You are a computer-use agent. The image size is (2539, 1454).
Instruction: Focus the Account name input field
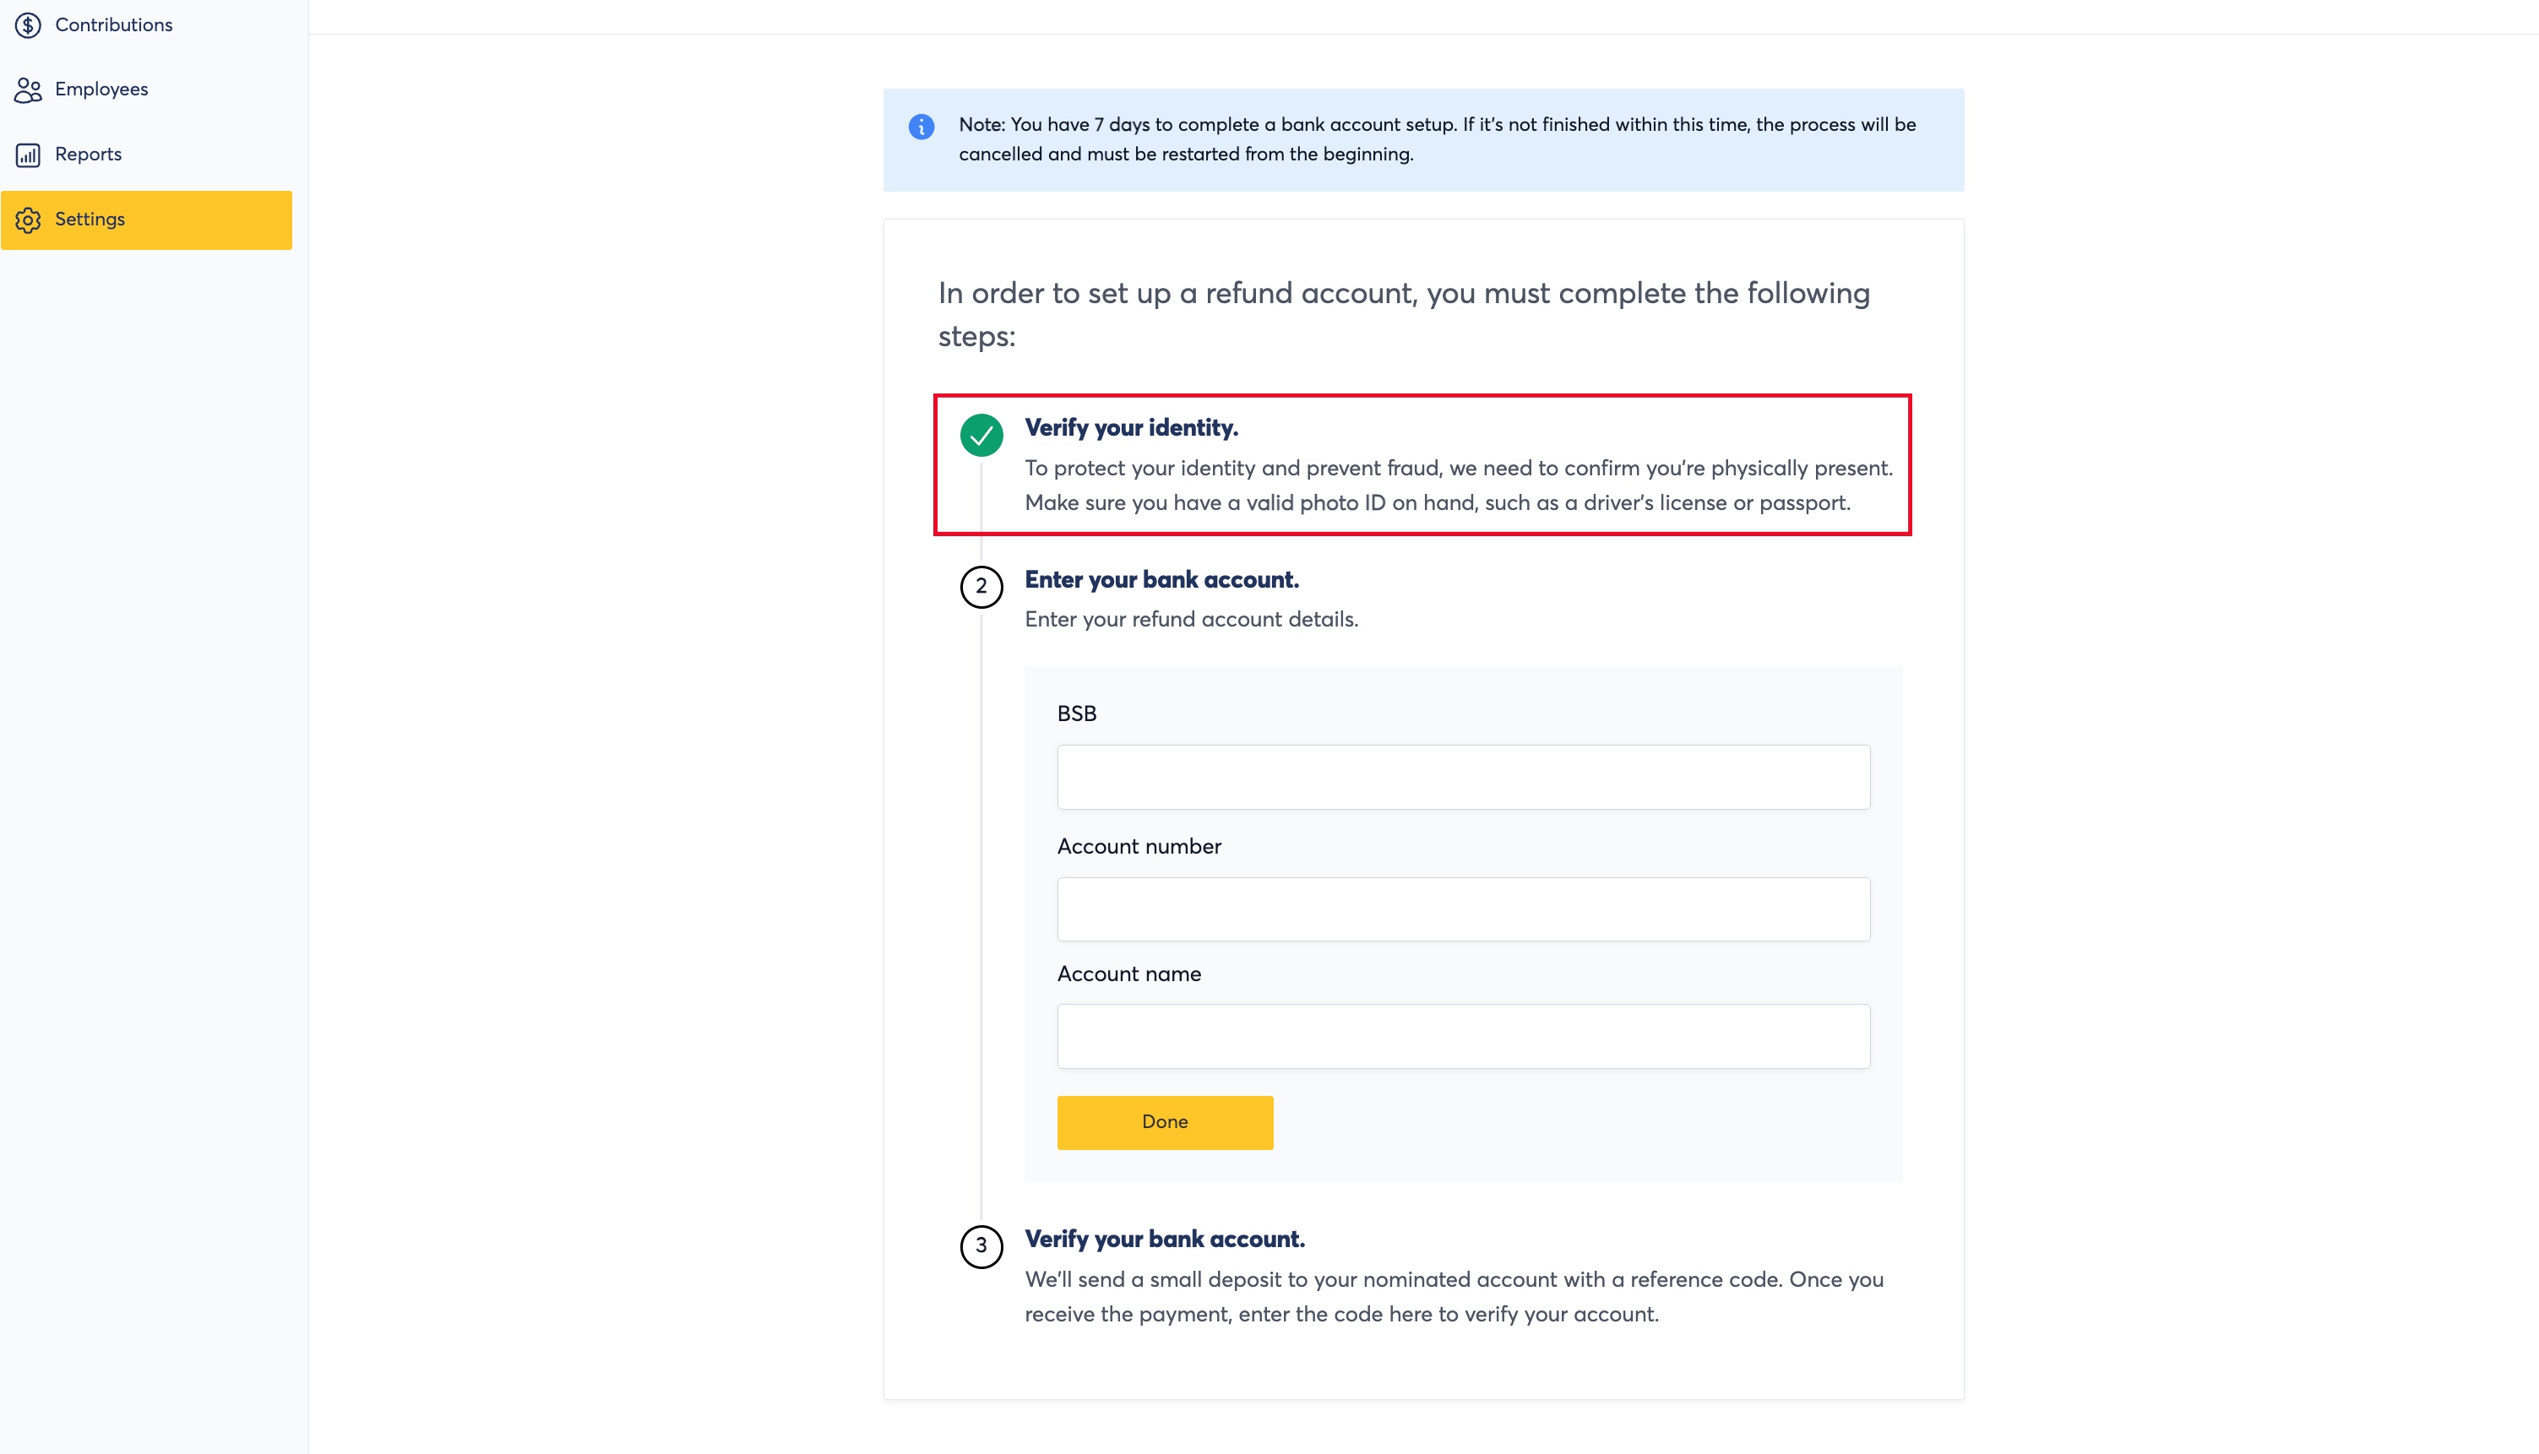1463,1037
